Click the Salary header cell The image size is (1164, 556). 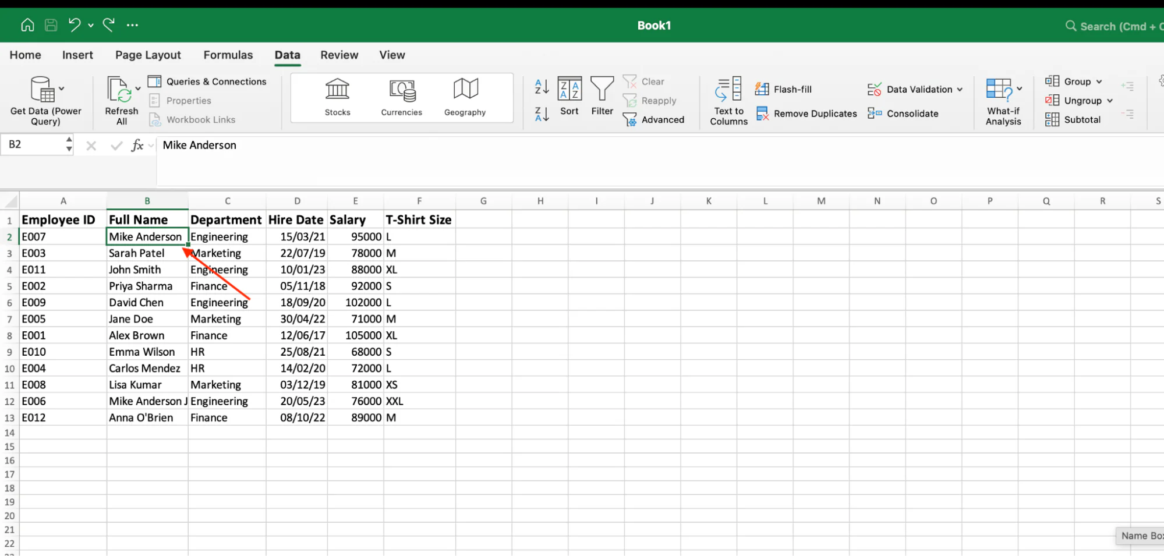(x=355, y=219)
